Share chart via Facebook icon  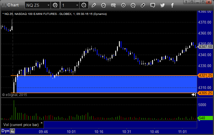[172, 5]
